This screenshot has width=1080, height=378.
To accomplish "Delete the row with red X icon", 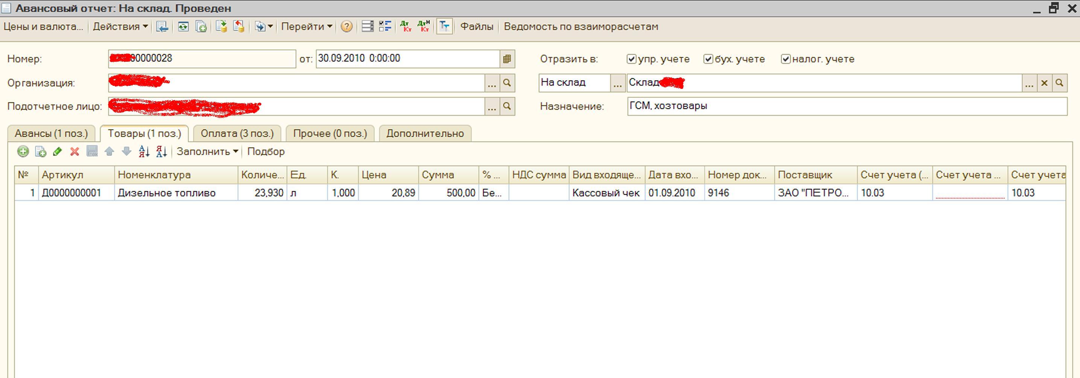I will click(75, 151).
